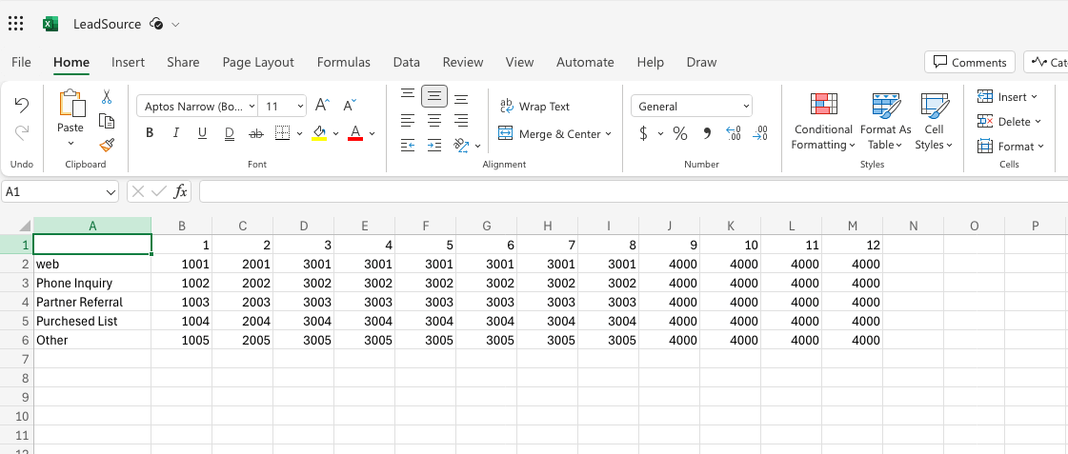
Task: Click the Merge & Center button
Action: [549, 134]
